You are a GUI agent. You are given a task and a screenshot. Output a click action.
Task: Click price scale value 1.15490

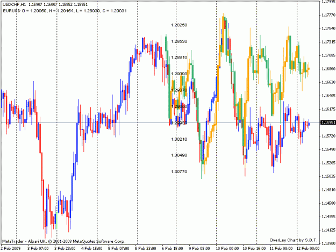pyautogui.click(x=328, y=149)
